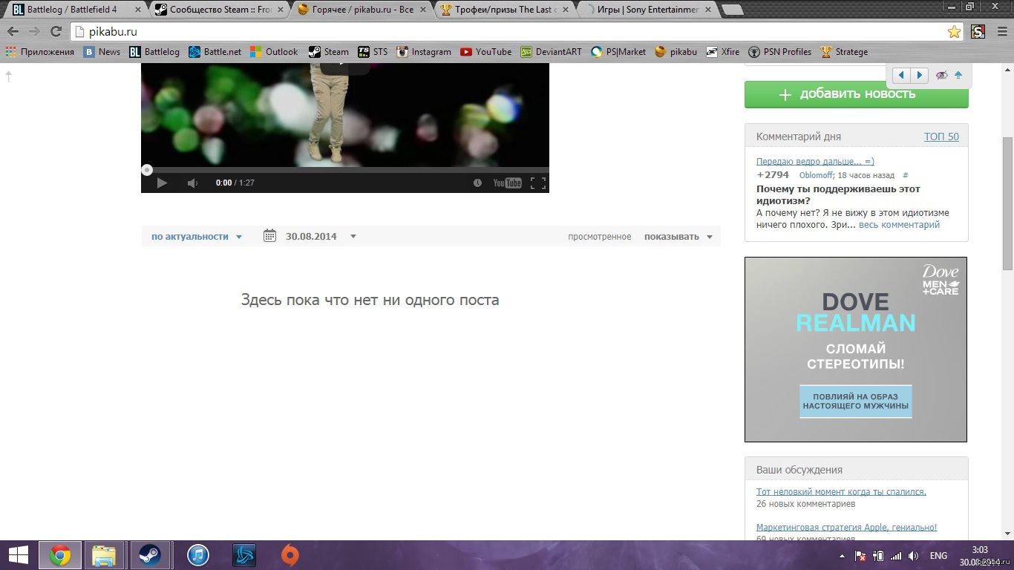Viewport: 1014px width, 570px height.
Task: Switch to Игры | Sony Entertainment tab
Action: pyautogui.click(x=646, y=10)
